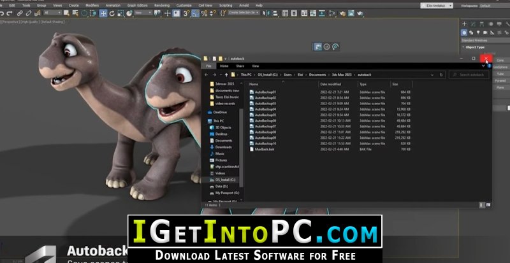Select the Link tool (chain icon)

20,13
